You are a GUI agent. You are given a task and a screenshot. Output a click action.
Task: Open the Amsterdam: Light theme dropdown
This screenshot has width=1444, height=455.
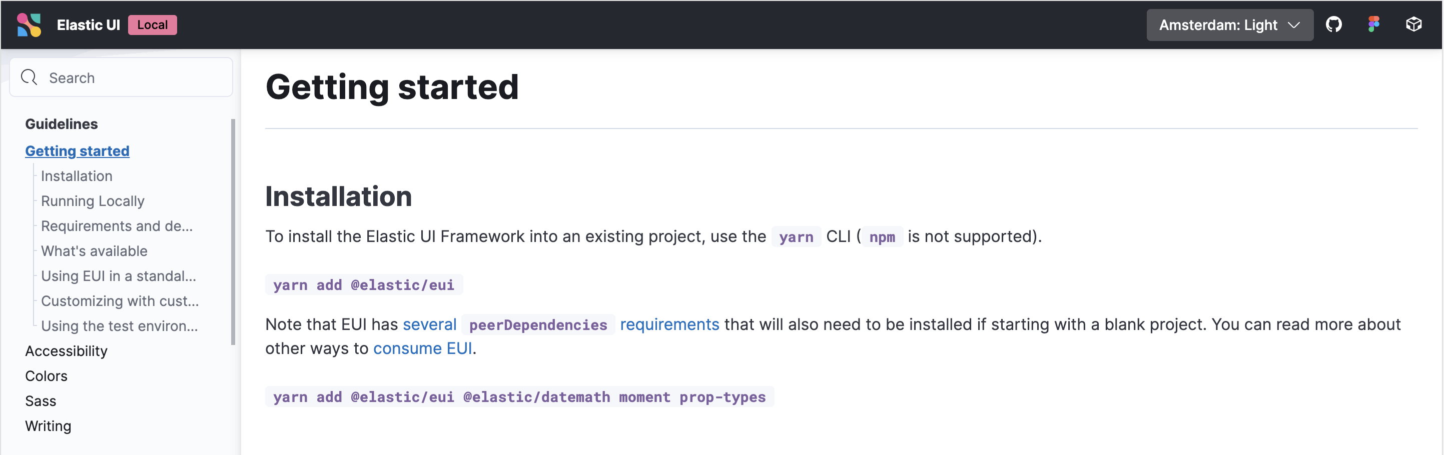(x=1229, y=24)
